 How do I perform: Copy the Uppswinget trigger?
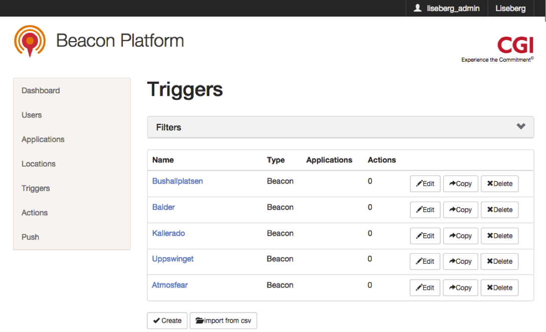pos(460,262)
